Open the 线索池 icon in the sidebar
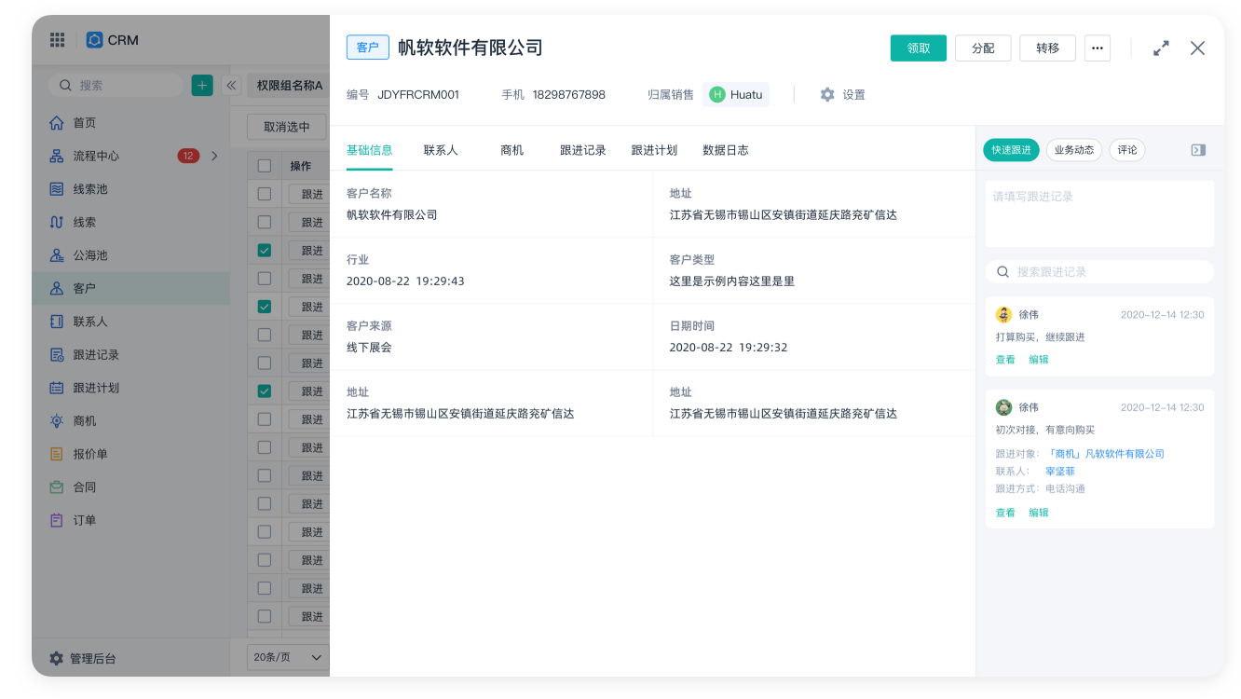1241x699 pixels. tap(57, 189)
